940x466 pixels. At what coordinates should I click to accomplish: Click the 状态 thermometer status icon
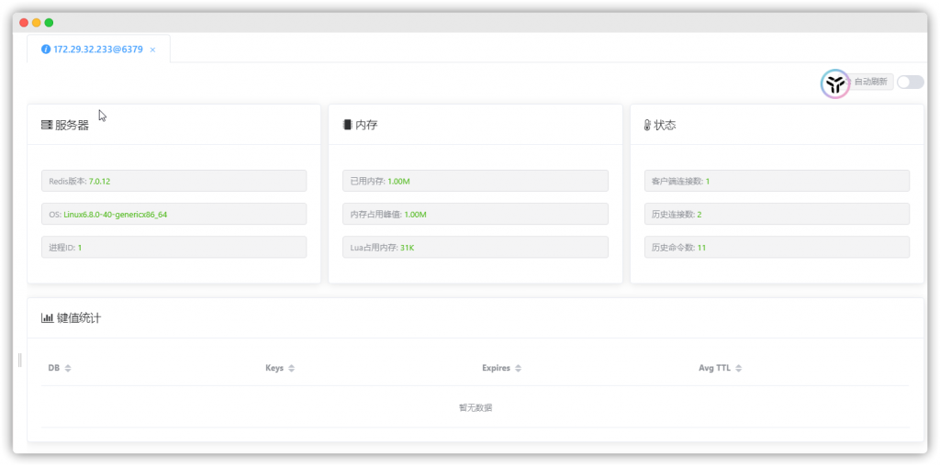click(647, 125)
